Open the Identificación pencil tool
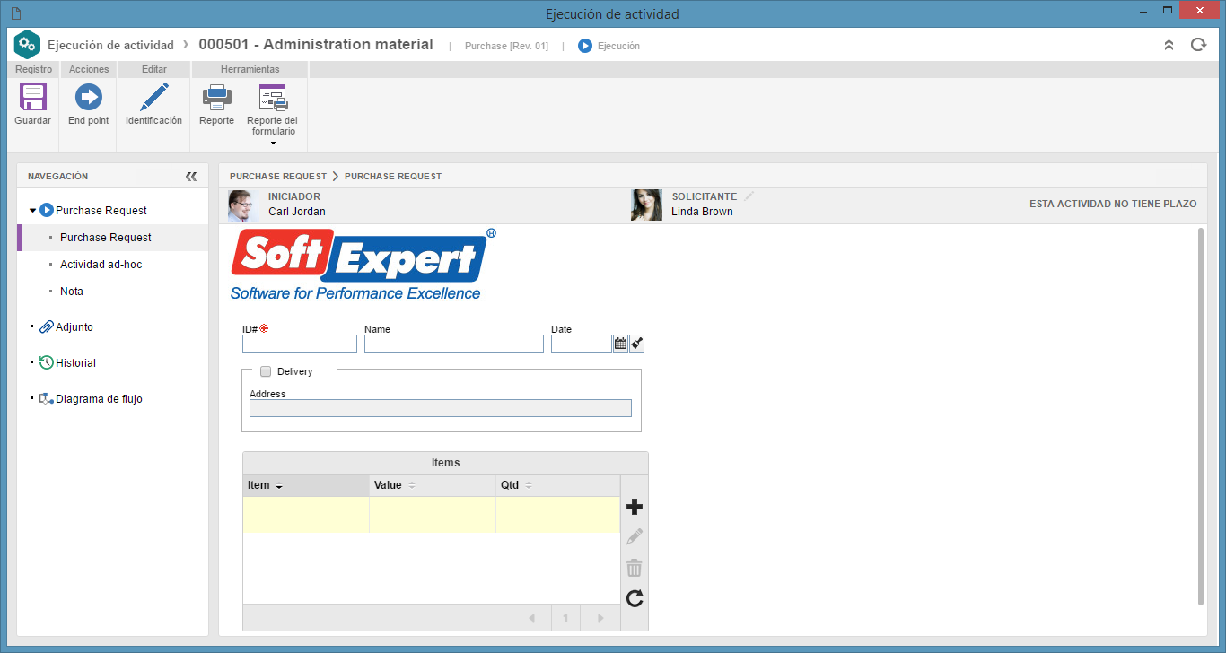The width and height of the screenshot is (1226, 653). tap(153, 97)
